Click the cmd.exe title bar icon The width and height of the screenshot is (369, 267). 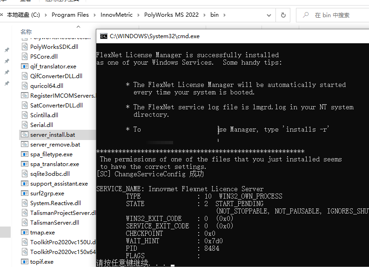coord(104,36)
